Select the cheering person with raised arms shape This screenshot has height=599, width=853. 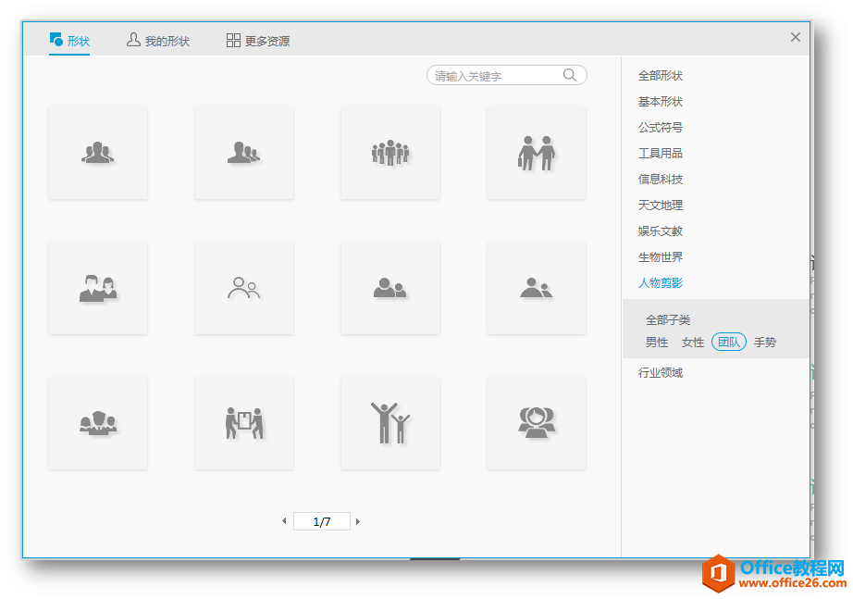coord(389,421)
